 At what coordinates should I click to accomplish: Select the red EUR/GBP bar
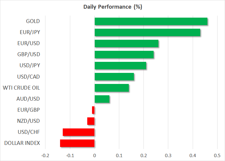pyautogui.click(x=93, y=110)
